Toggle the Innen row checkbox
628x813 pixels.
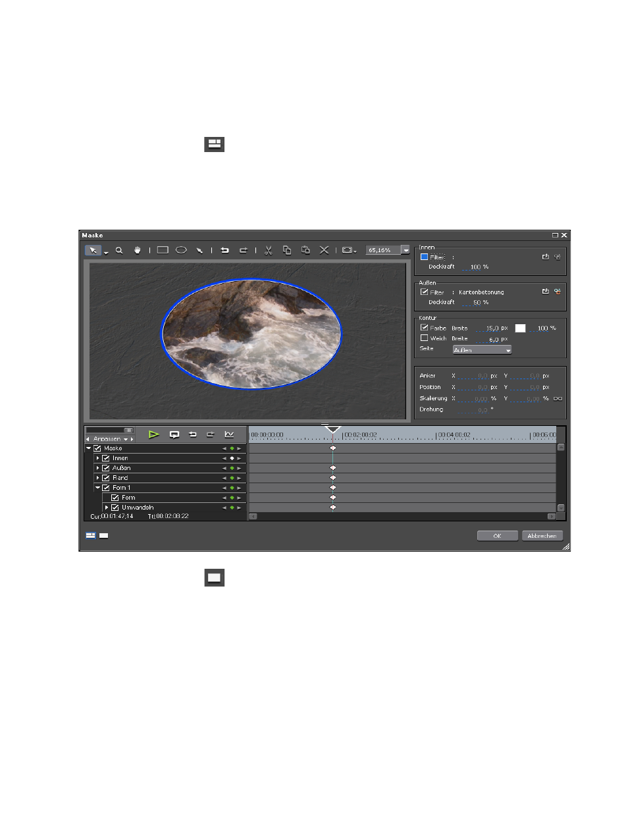(106, 458)
